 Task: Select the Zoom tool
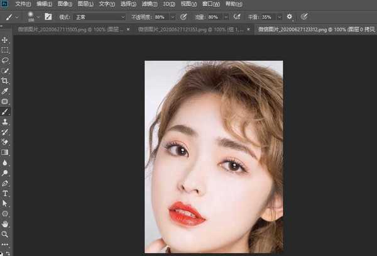(x=5, y=233)
